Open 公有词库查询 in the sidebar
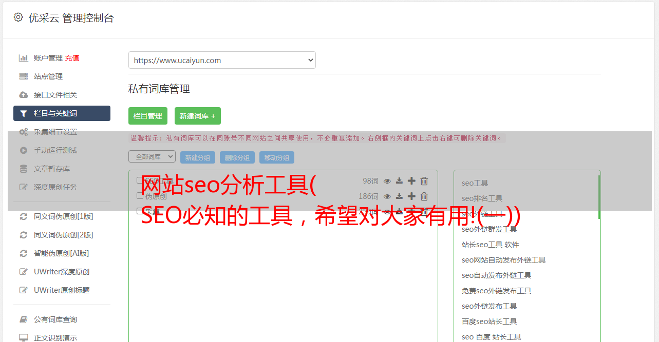This screenshot has width=659, height=342. (x=55, y=319)
